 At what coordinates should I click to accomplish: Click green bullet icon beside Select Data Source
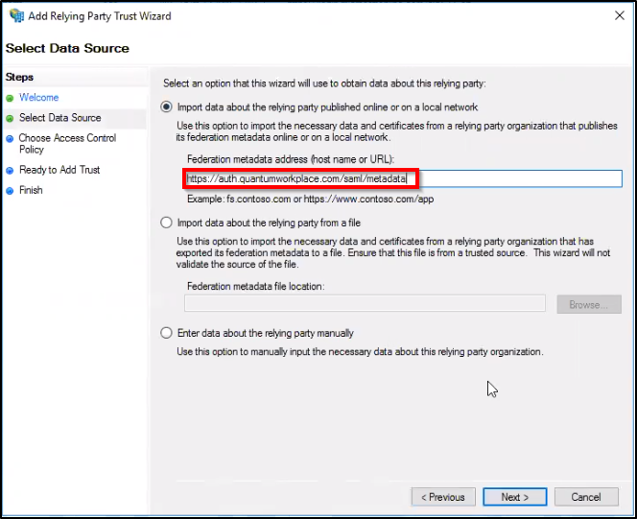10,119
